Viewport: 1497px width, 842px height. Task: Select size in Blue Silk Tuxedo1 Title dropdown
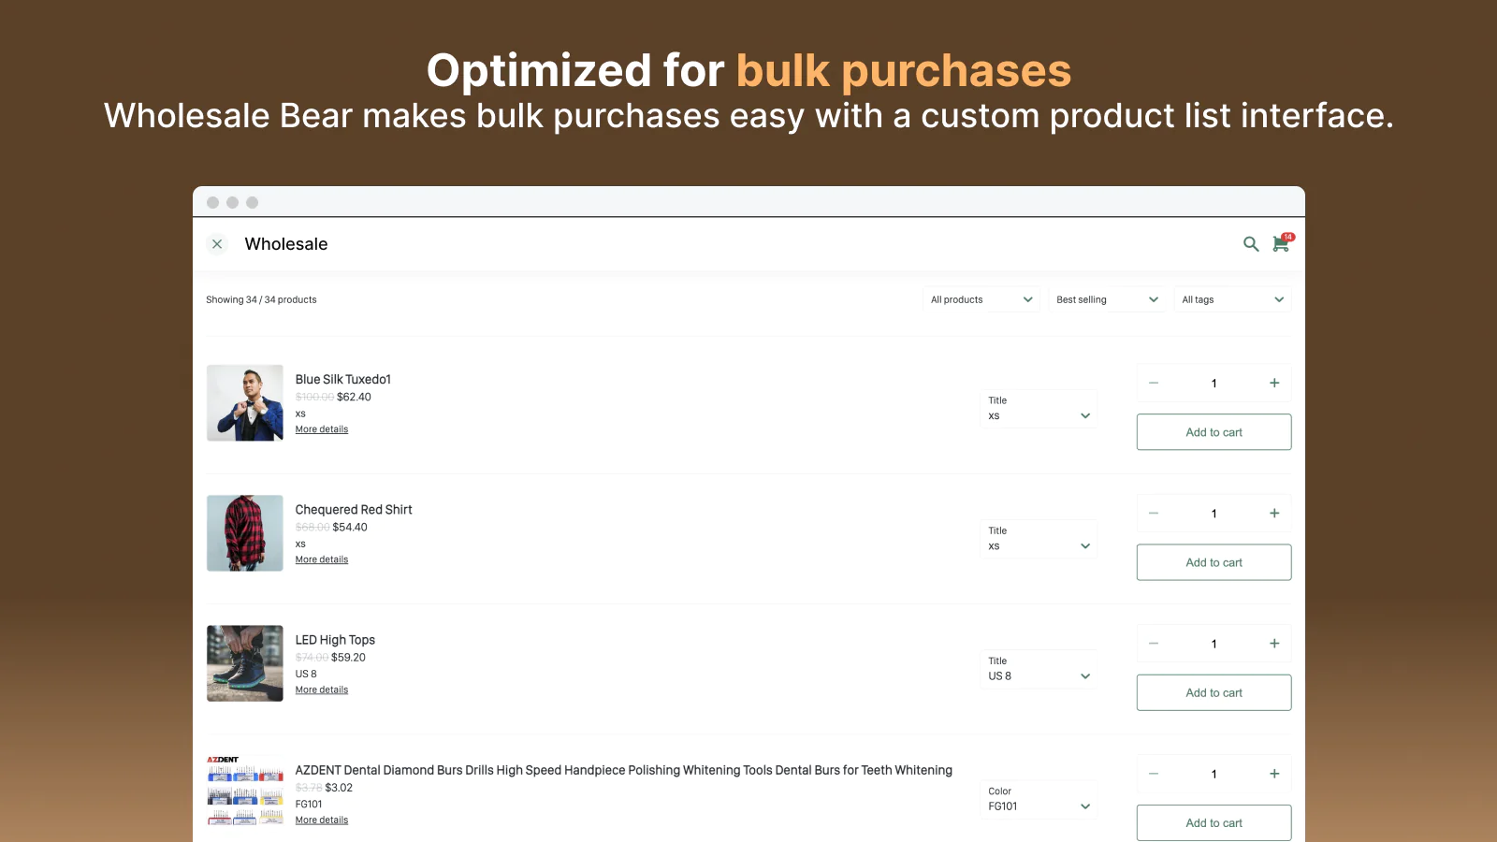(x=1039, y=409)
